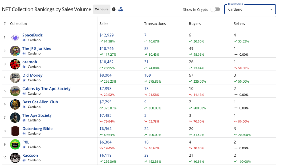Click the SpaceBudz collection avatar

15,38
